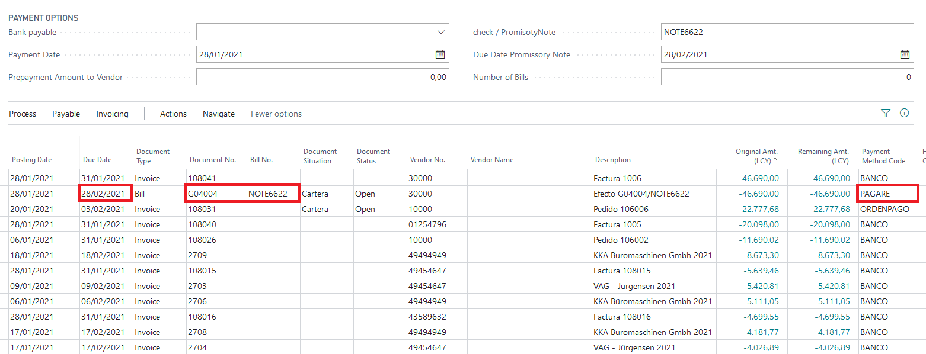
Task: Sort by Due Date column header
Action: (97, 160)
